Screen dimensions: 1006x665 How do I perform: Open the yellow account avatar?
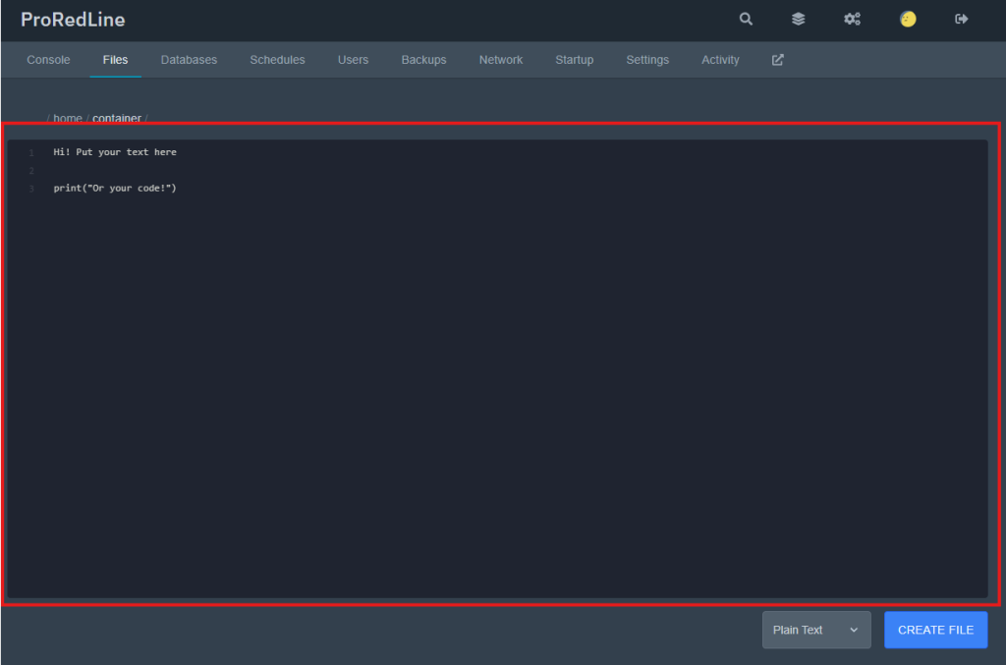tap(908, 20)
